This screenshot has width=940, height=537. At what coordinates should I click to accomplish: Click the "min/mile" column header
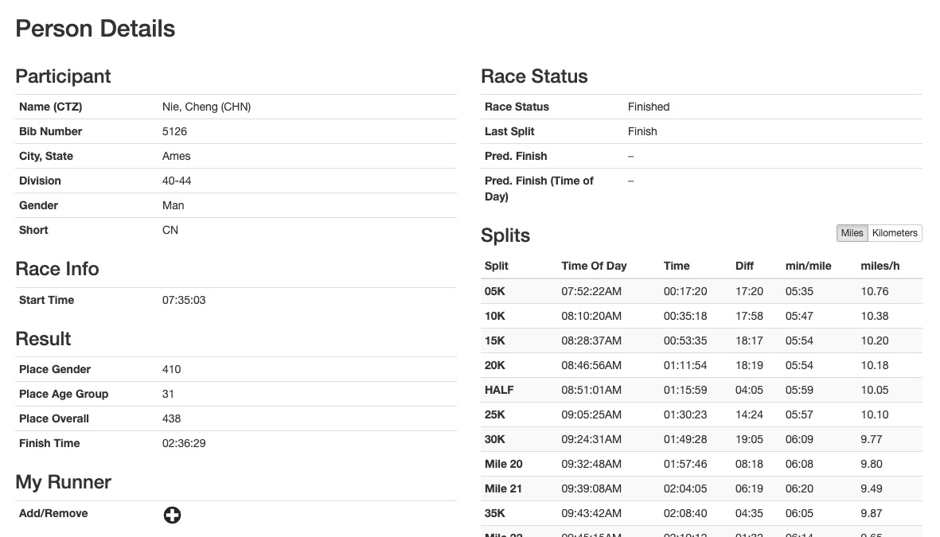[808, 266]
